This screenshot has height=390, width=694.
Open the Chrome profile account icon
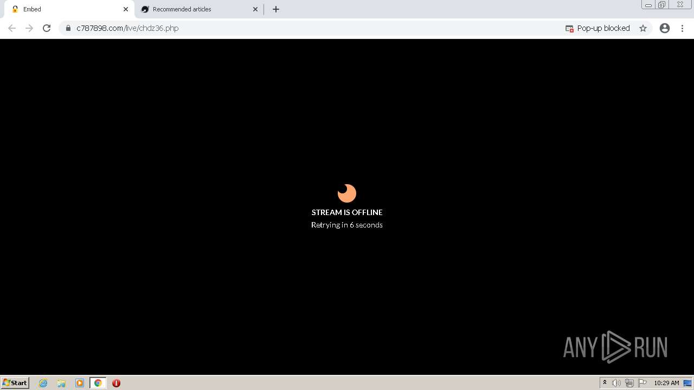pyautogui.click(x=665, y=28)
